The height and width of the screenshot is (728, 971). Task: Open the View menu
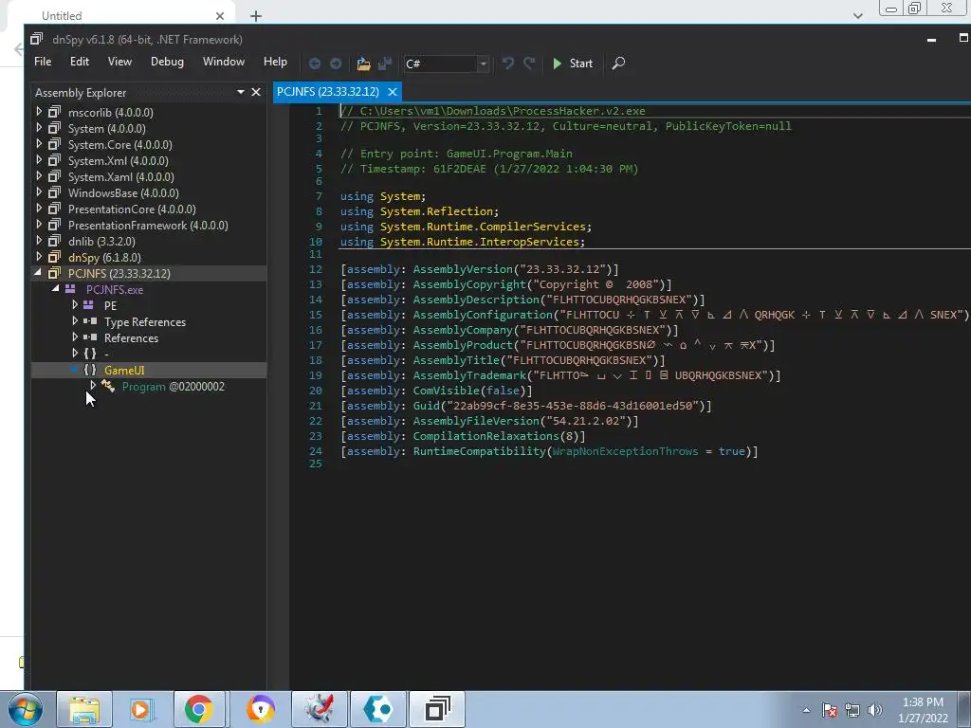(x=119, y=62)
